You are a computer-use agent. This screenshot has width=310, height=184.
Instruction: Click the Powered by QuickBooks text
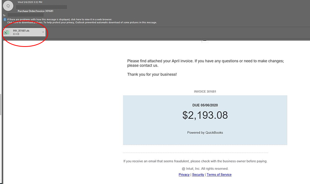click(x=205, y=132)
